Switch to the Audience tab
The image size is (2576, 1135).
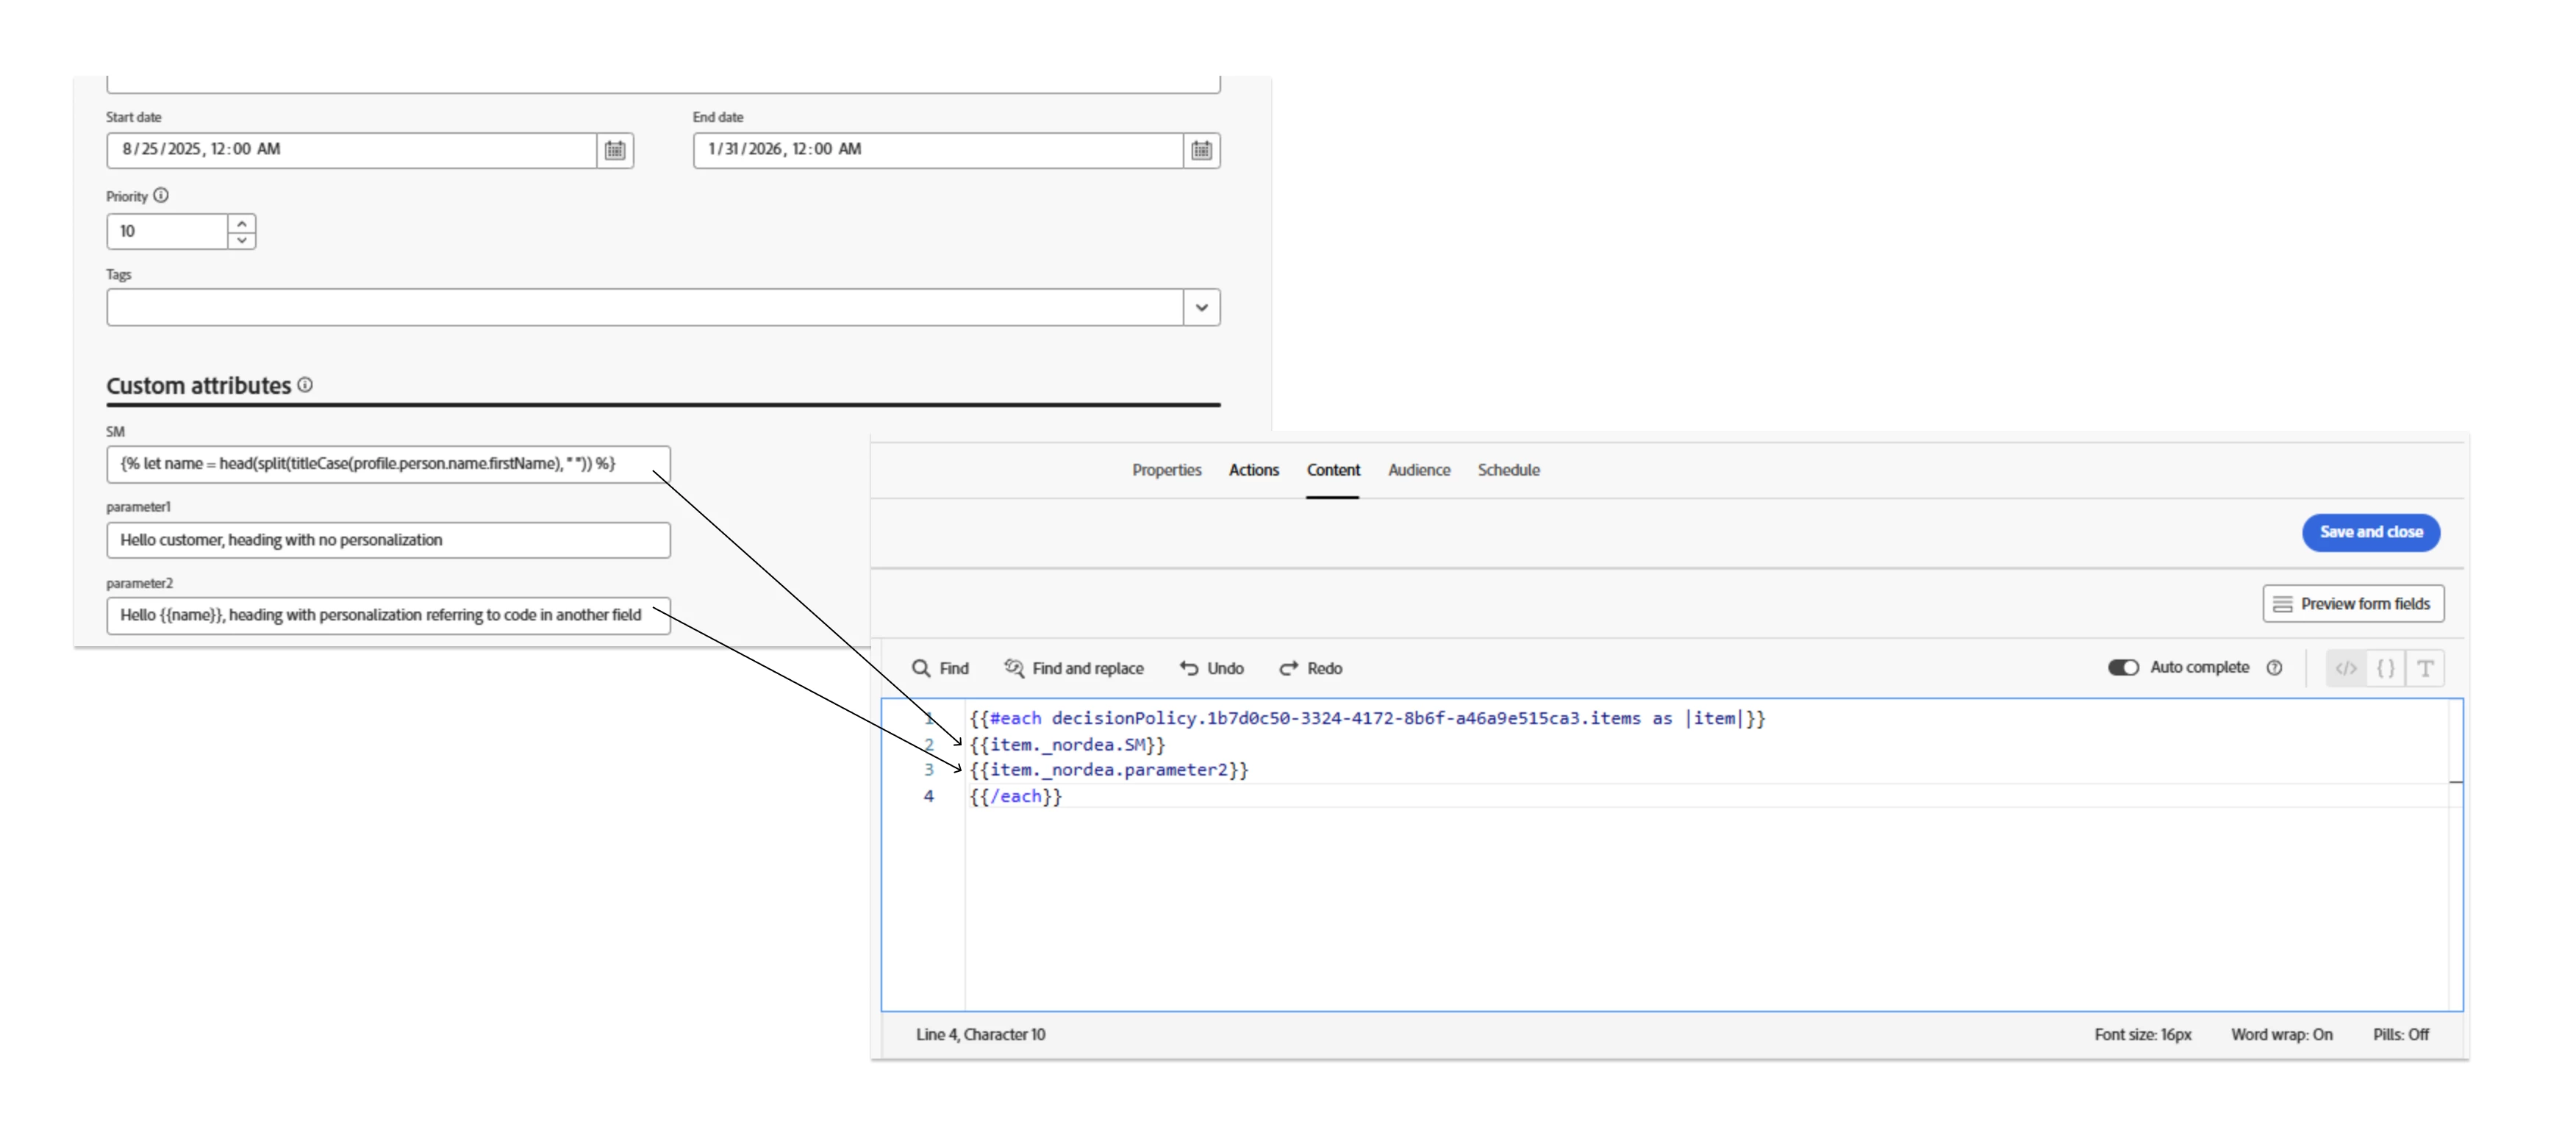pos(1418,470)
